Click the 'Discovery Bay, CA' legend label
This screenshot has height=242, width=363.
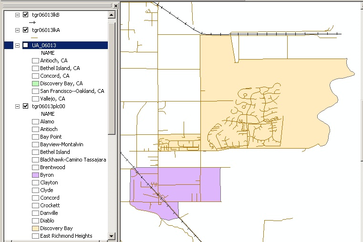pos(62,83)
